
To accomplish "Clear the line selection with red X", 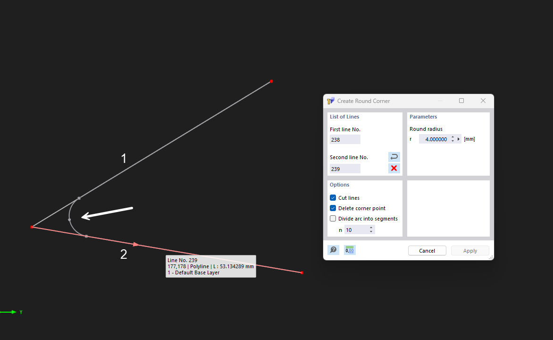I will [394, 168].
